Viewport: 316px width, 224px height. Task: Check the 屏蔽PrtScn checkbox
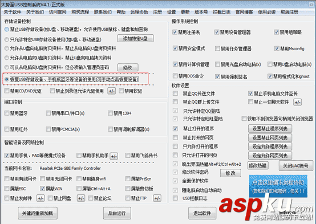pyautogui.click(x=128, y=178)
